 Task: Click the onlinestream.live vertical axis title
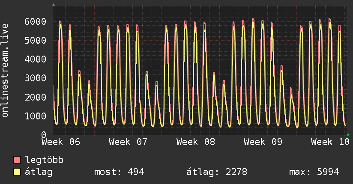coord(5,71)
